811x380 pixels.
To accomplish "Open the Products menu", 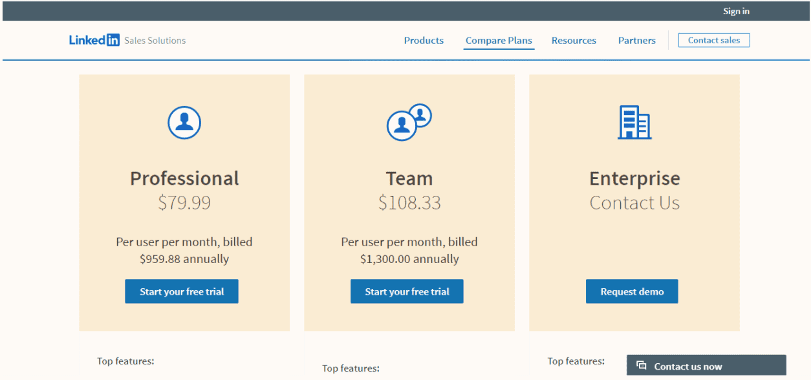I will [424, 41].
